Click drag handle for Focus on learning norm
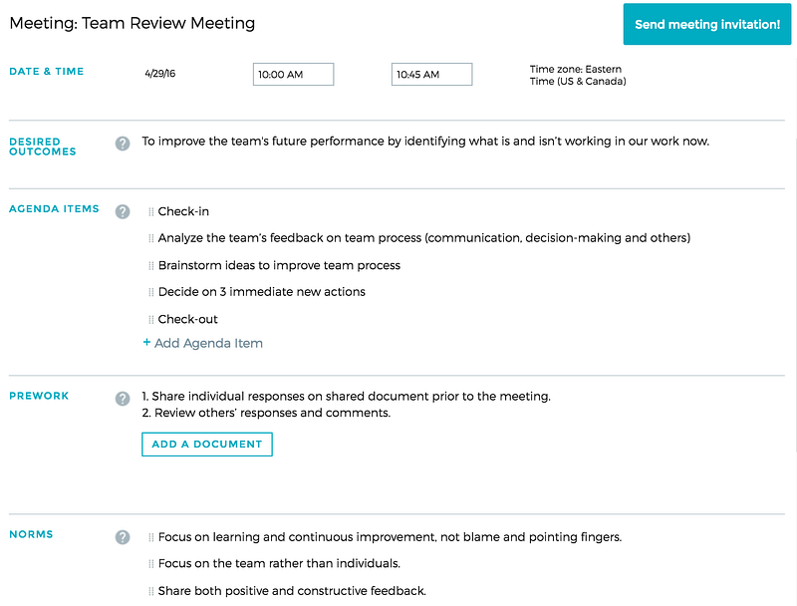The height and width of the screenshot is (606, 797). coord(151,538)
